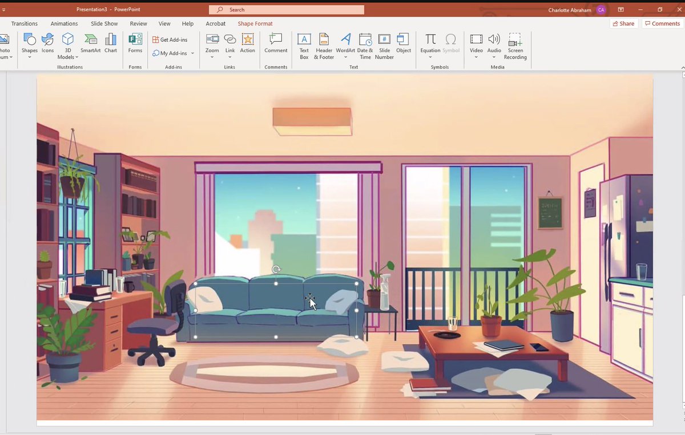Open Charlotte Abraham account avatar
This screenshot has width=685, height=435.
(601, 10)
